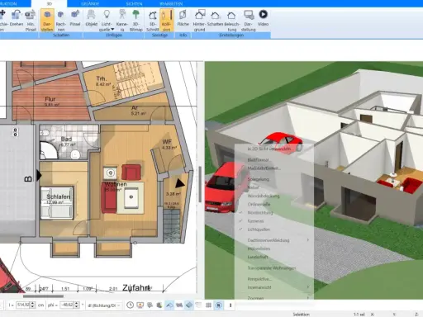Toggle the Kollision button
The width and height of the screenshot is (423, 317).
166,21
